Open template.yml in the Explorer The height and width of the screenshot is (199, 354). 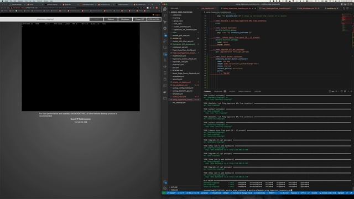click(178, 94)
